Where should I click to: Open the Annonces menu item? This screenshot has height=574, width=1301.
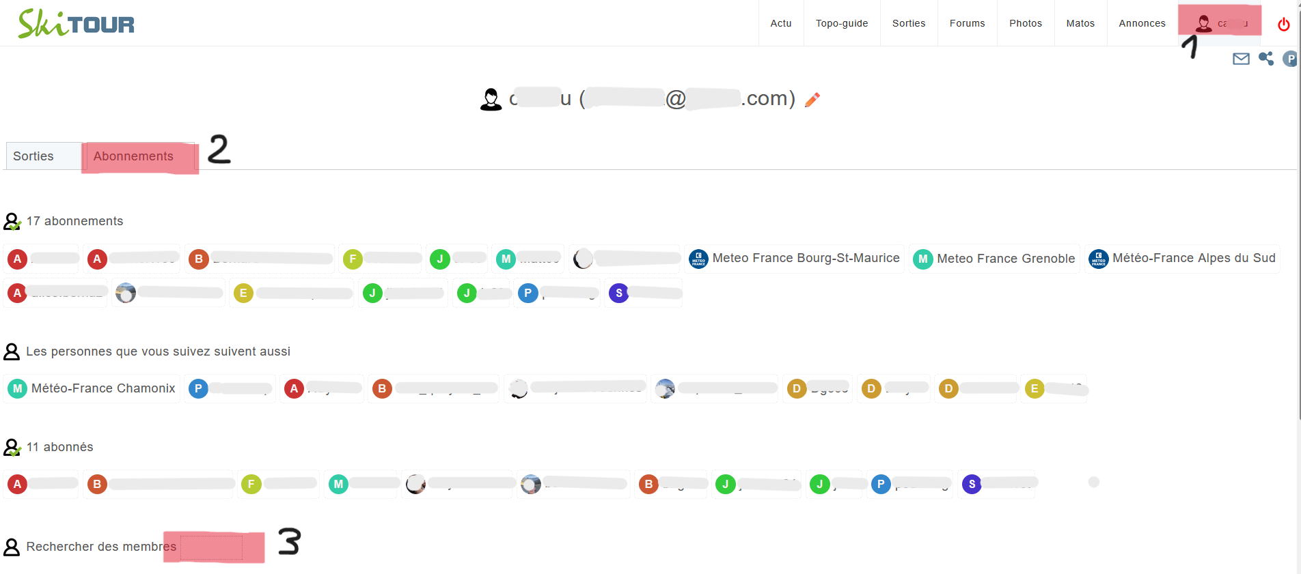(1142, 23)
